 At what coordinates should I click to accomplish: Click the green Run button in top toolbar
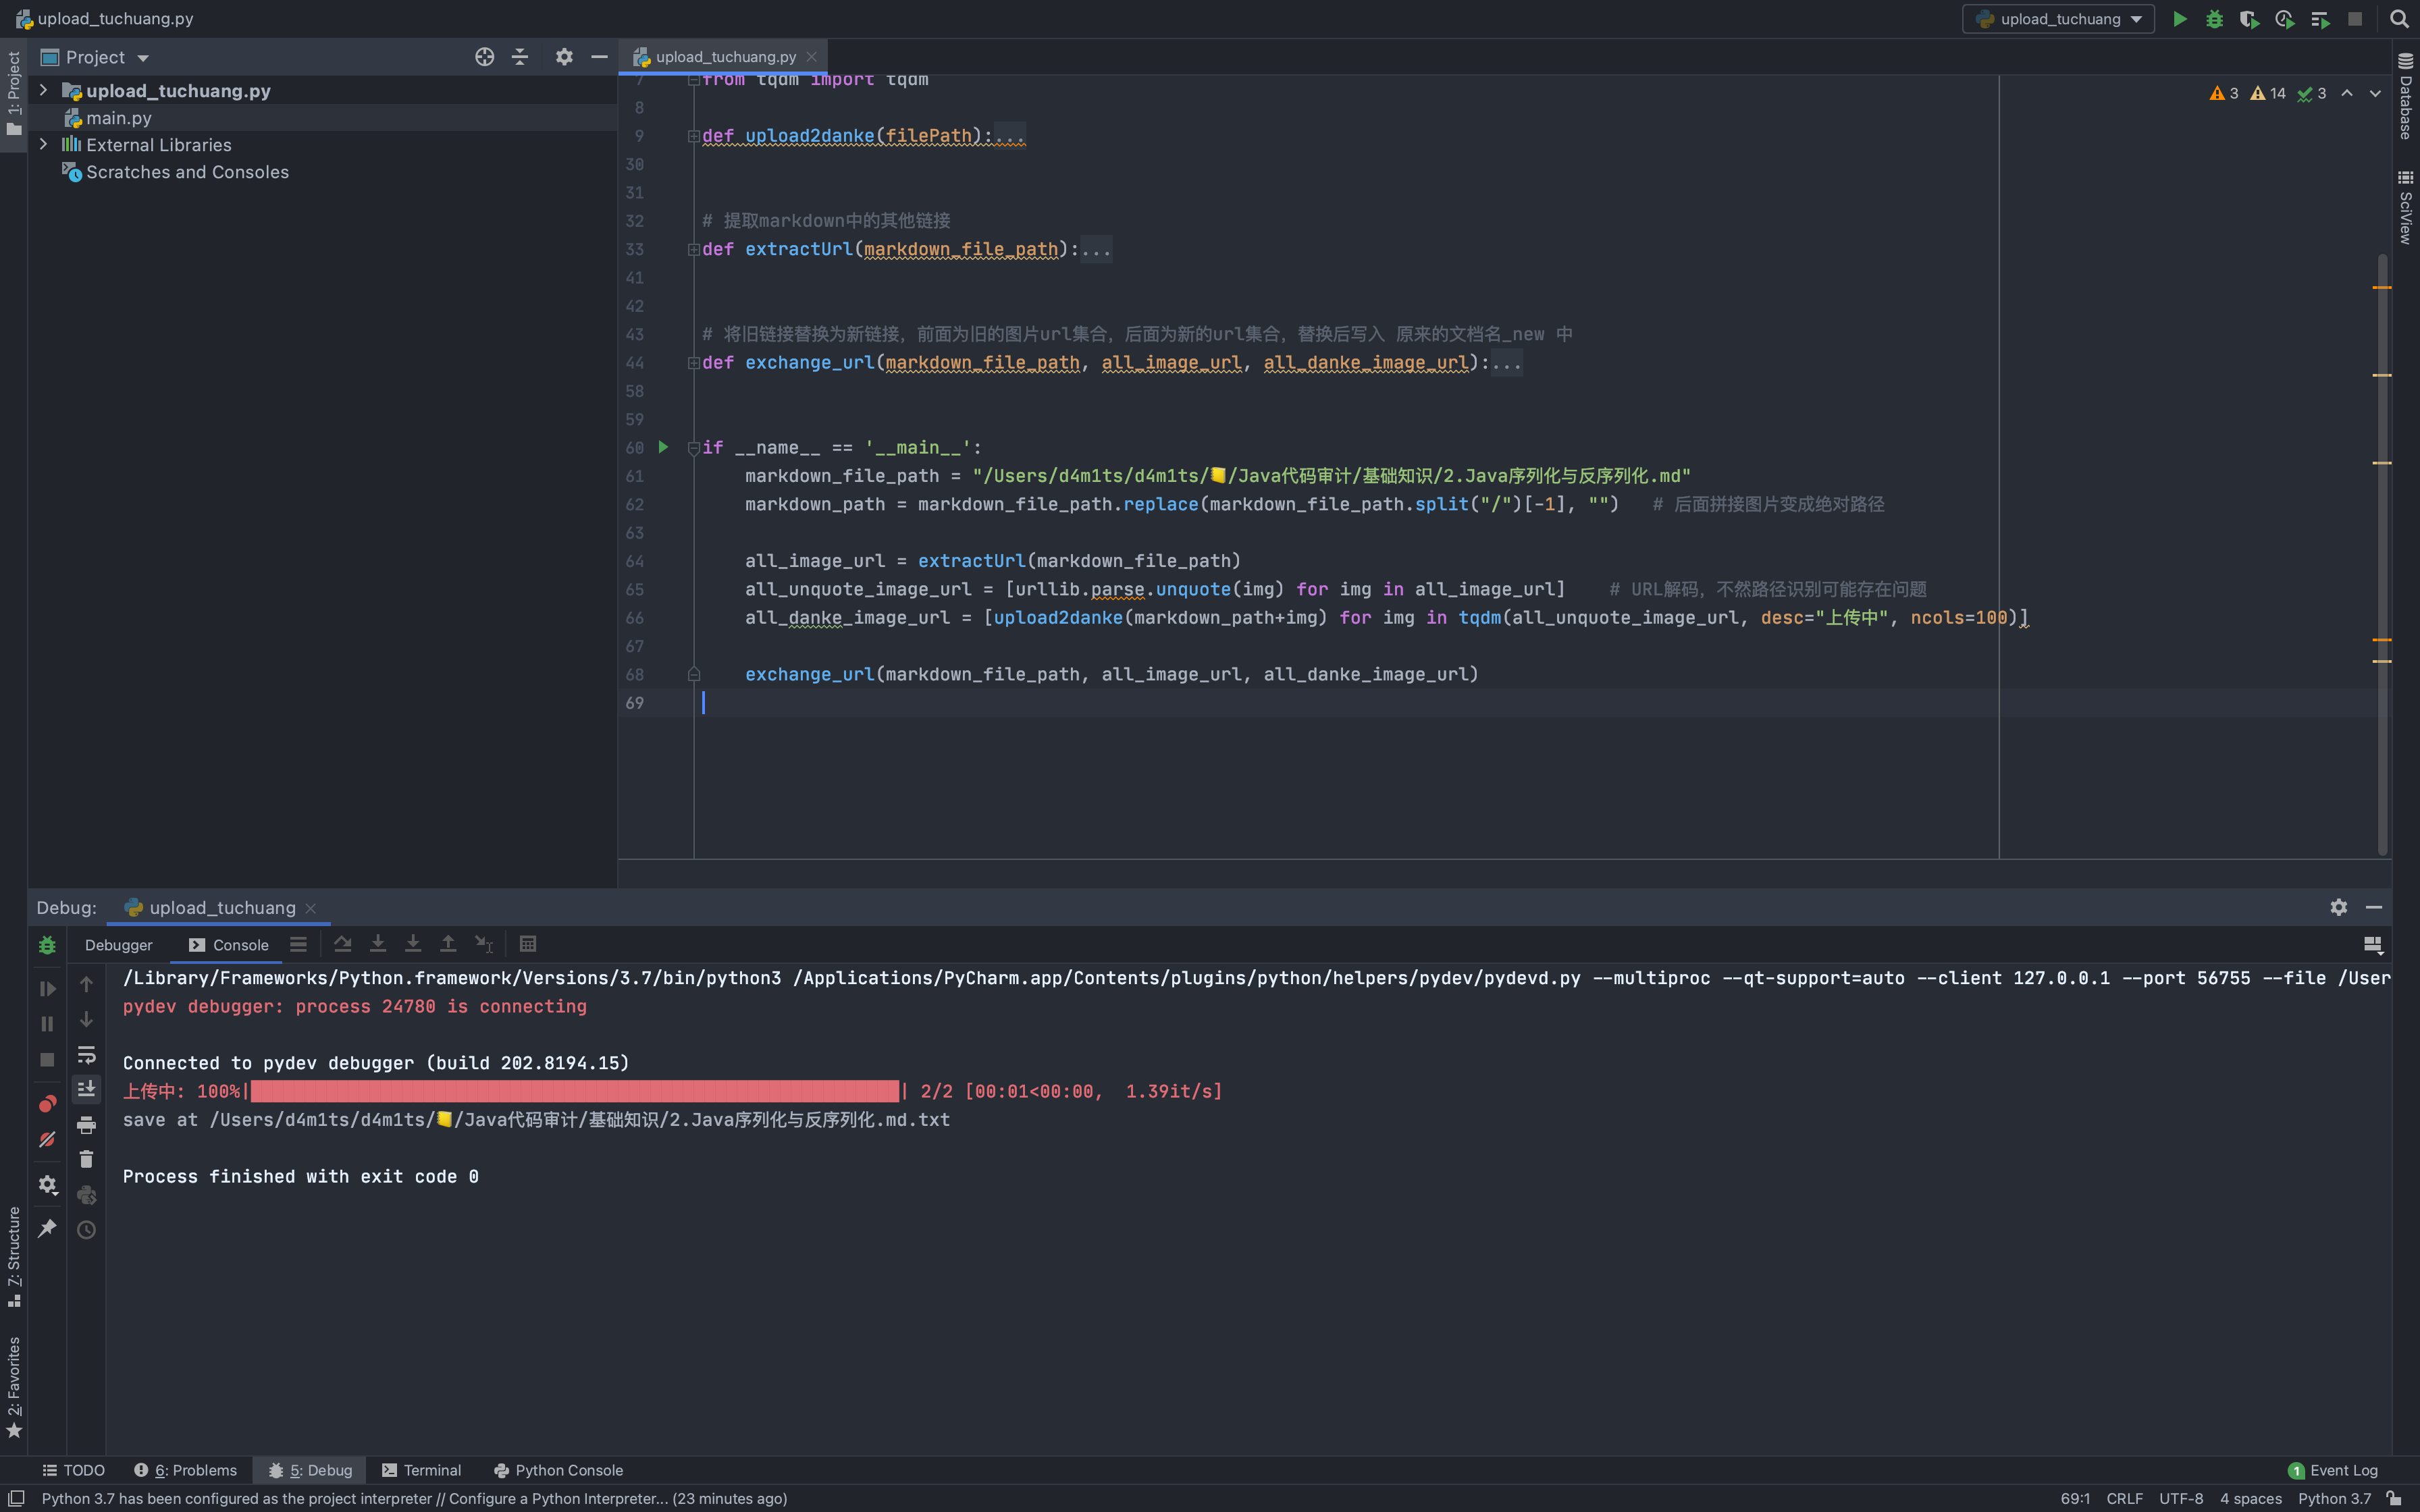tap(2179, 19)
